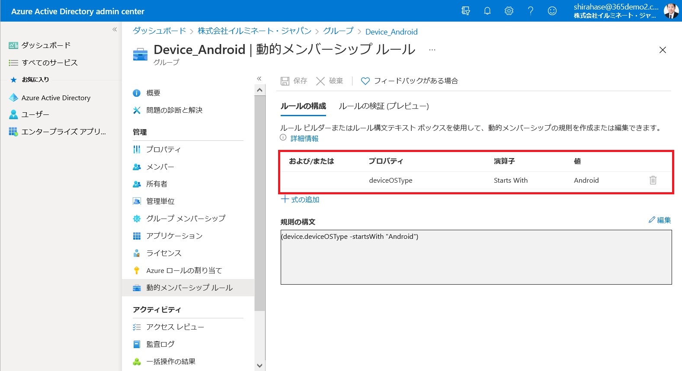Image resolution: width=682 pixels, height=371 pixels.
Task: Open the help question mark icon
Action: 531,11
